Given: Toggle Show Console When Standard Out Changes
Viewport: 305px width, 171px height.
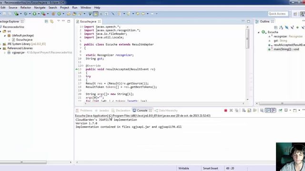Looking at the screenshot, I should [268, 111].
